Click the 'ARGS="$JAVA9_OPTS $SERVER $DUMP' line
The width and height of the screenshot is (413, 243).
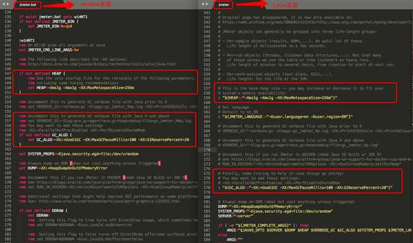[x=319, y=230]
